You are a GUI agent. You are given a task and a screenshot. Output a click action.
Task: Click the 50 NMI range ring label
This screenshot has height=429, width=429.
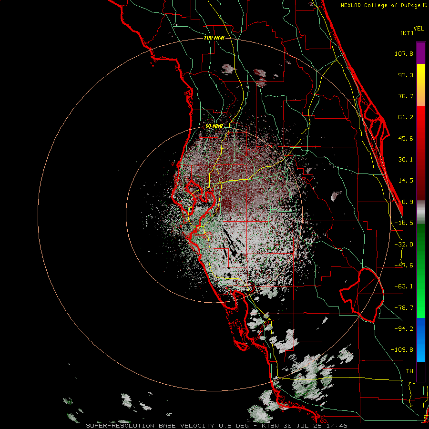tap(214, 126)
